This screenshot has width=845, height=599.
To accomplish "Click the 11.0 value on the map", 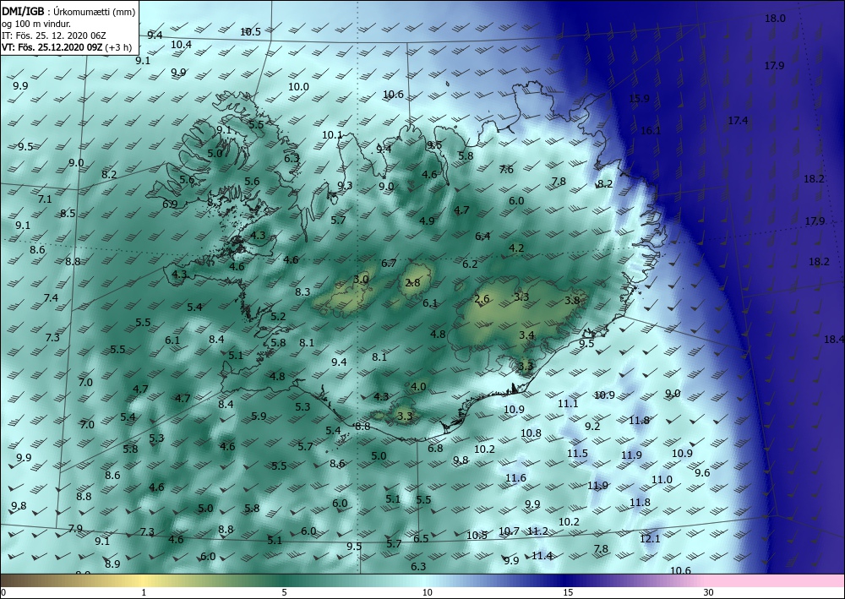I will click(x=662, y=479).
